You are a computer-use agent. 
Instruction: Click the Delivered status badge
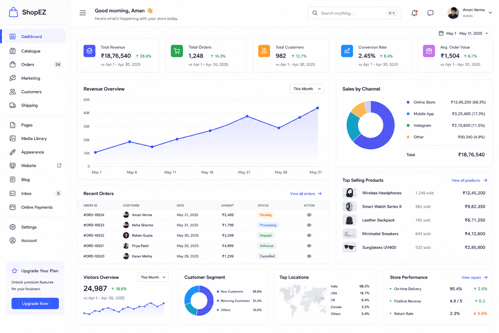(x=266, y=246)
